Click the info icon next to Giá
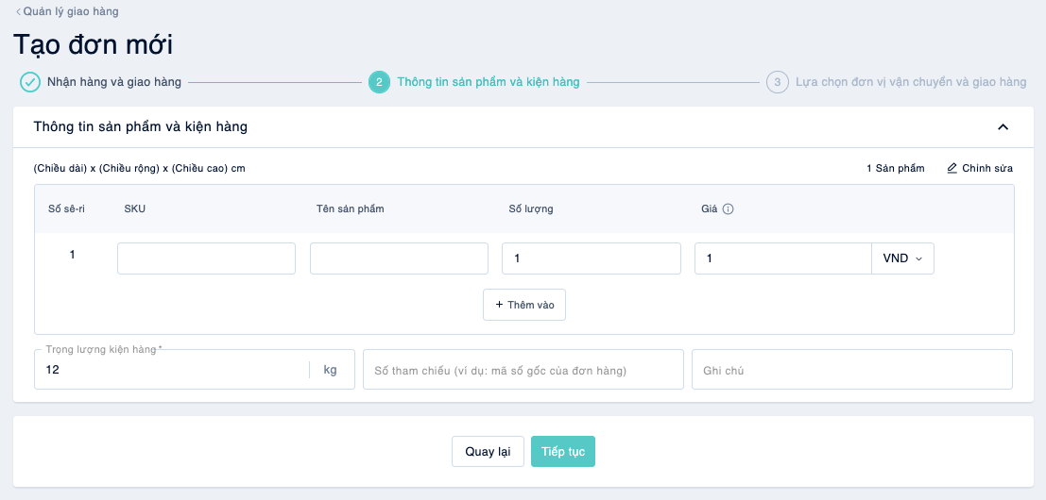 pos(729,209)
